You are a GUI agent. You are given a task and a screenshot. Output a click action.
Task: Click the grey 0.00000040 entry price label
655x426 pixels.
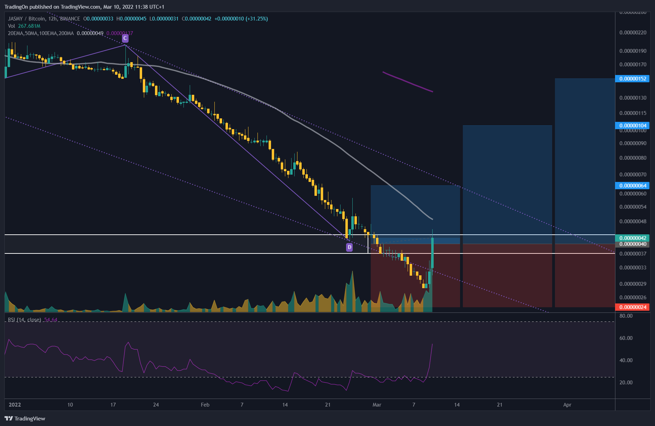coord(632,244)
